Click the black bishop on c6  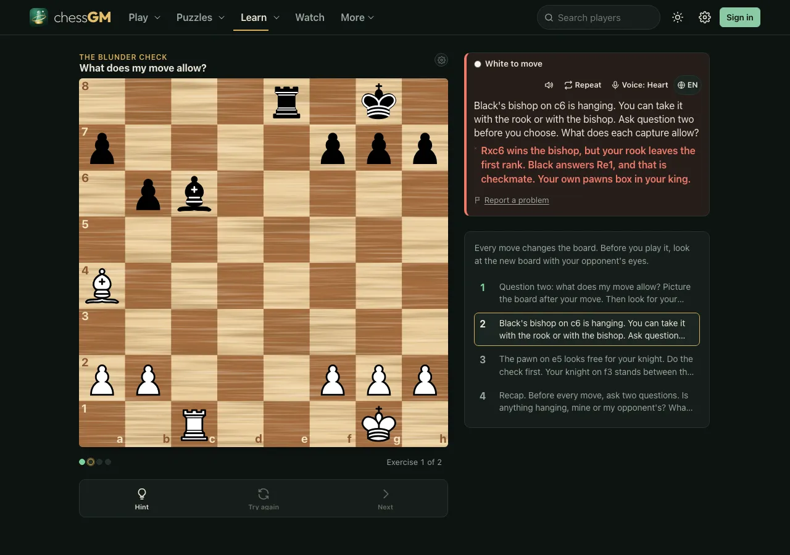(194, 194)
